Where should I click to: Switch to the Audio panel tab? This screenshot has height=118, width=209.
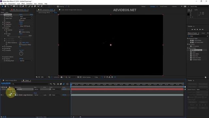[x=196, y=10]
